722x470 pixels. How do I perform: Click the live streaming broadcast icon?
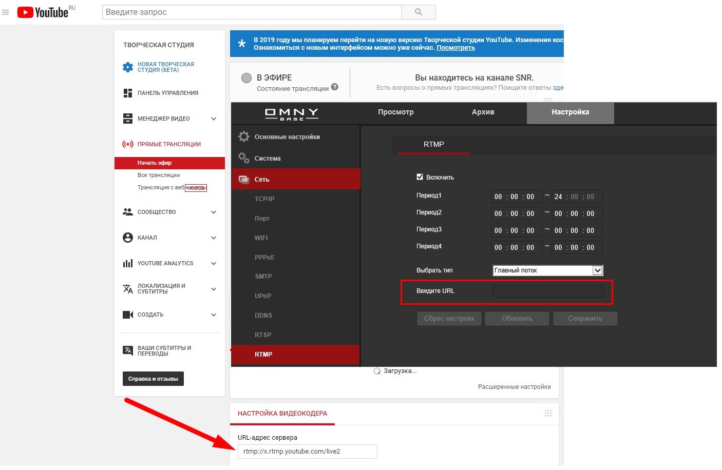128,144
